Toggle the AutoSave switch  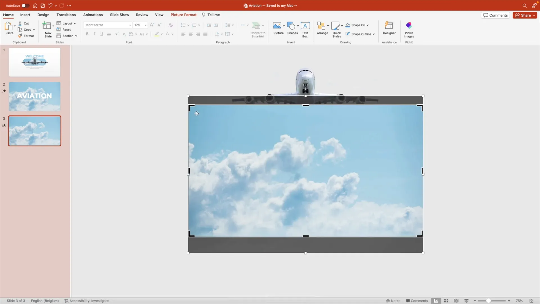(25, 6)
